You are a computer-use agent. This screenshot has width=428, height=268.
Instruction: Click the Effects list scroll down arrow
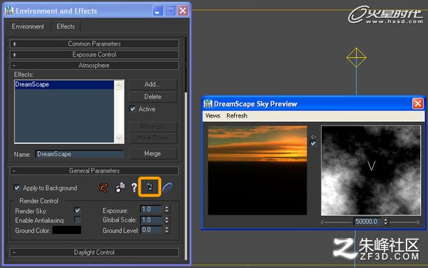coord(118,138)
